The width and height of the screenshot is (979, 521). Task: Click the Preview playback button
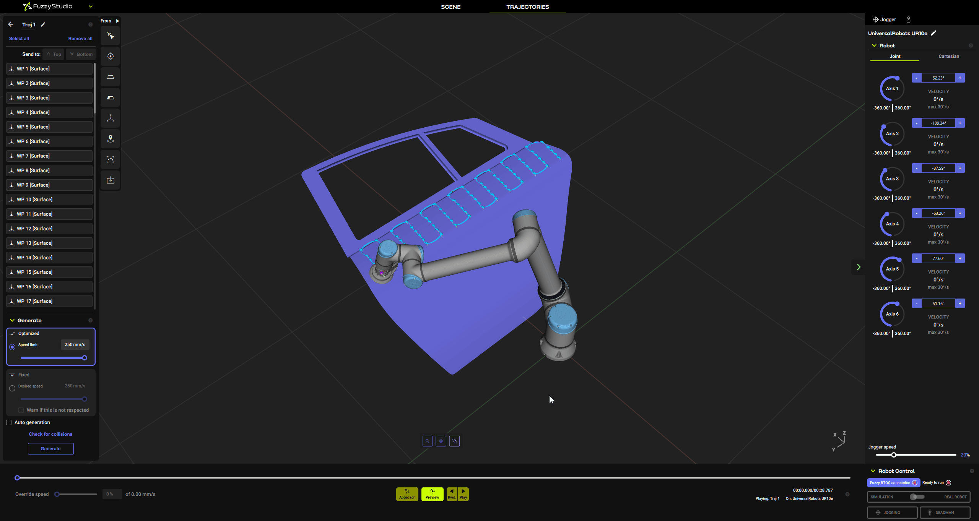[x=433, y=494]
